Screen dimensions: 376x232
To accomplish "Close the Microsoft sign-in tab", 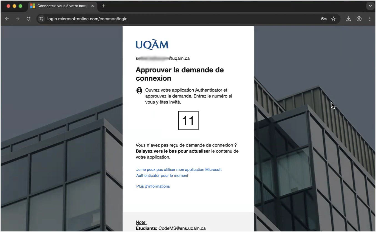I will 93,6.
